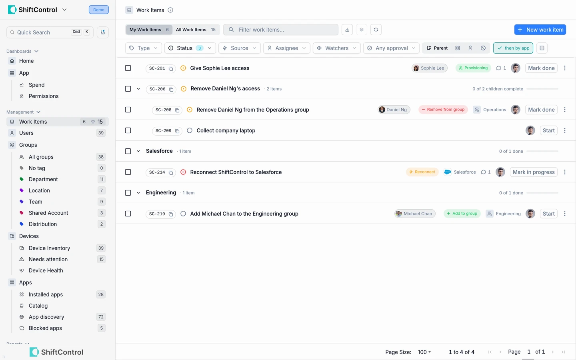
Task: Check the box for Add Michael Chan item
Action: tap(128, 214)
